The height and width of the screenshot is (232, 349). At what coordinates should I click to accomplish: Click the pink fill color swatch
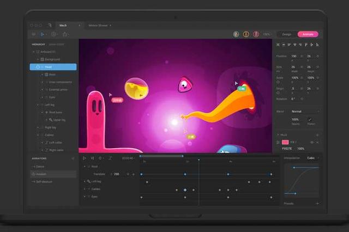click(x=285, y=142)
